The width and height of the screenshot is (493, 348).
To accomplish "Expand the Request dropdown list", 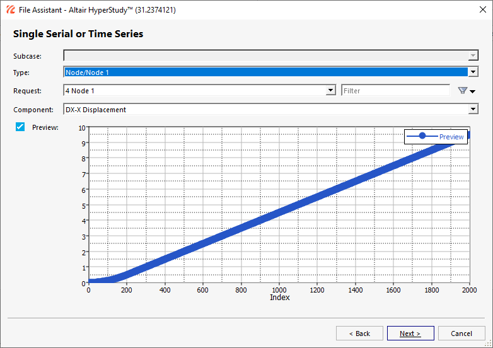I will click(330, 91).
